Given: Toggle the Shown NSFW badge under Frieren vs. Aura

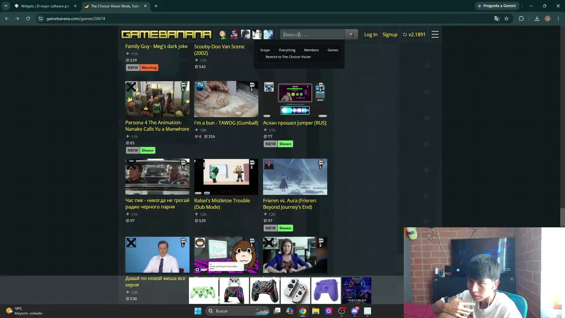Looking at the screenshot, I should 285,228.
